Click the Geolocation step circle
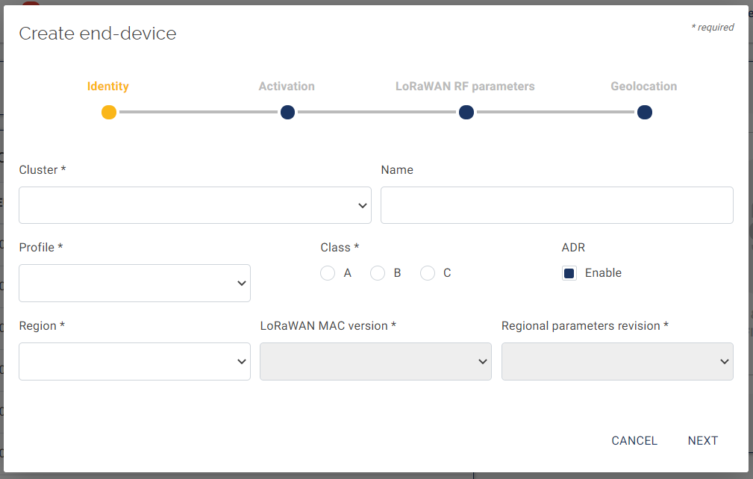This screenshot has height=479, width=753. pos(645,113)
